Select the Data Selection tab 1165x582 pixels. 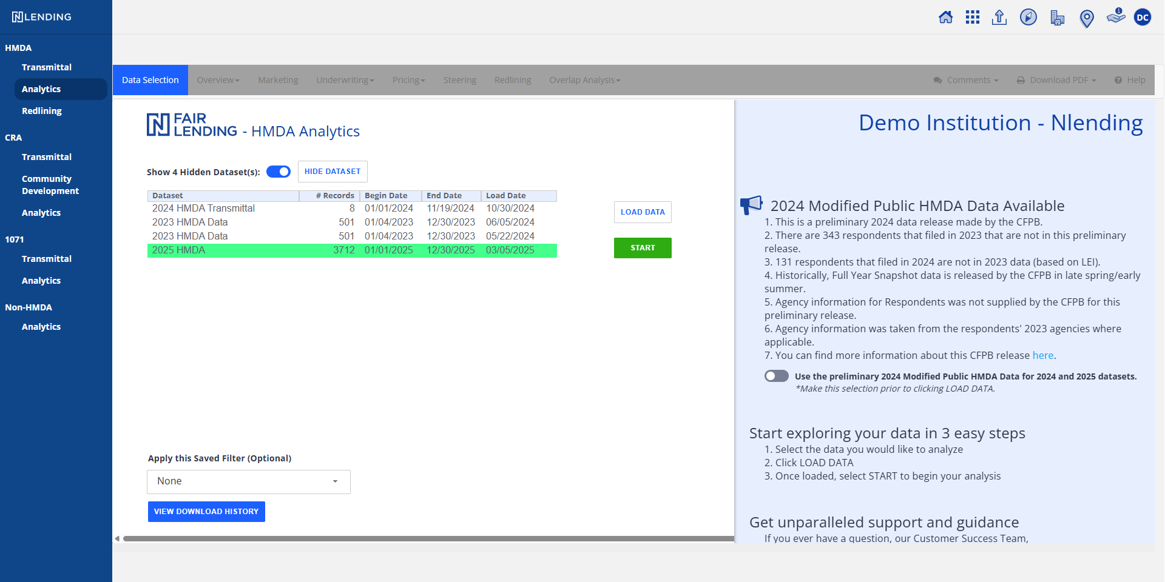point(150,80)
